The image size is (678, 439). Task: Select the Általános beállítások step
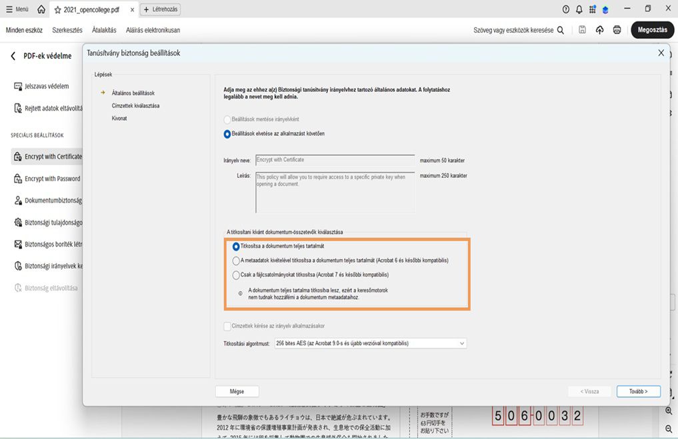pyautogui.click(x=133, y=93)
